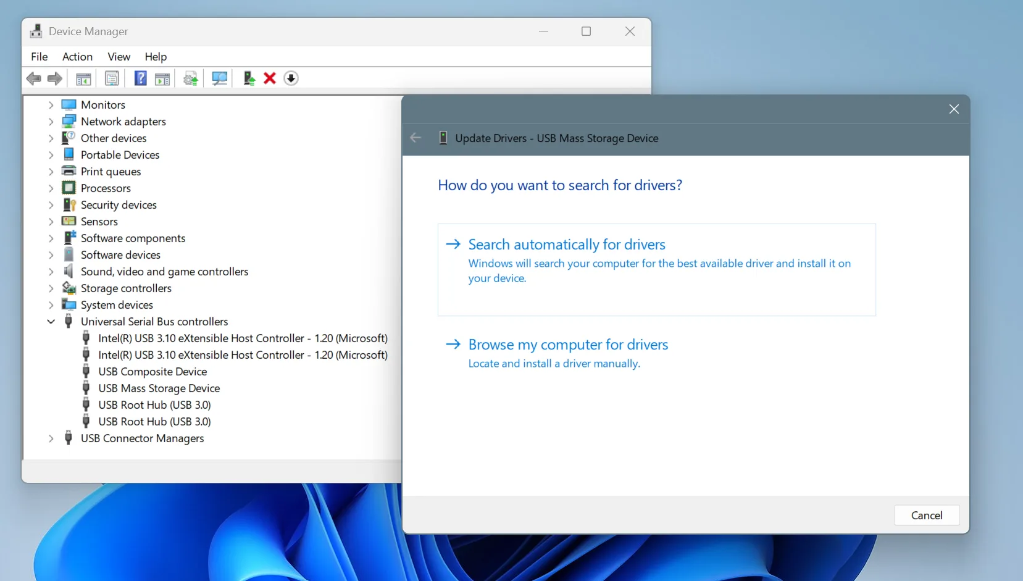Screen dimensions: 1023x581
Task: Expand the Portable Devices node
Action: coord(51,155)
